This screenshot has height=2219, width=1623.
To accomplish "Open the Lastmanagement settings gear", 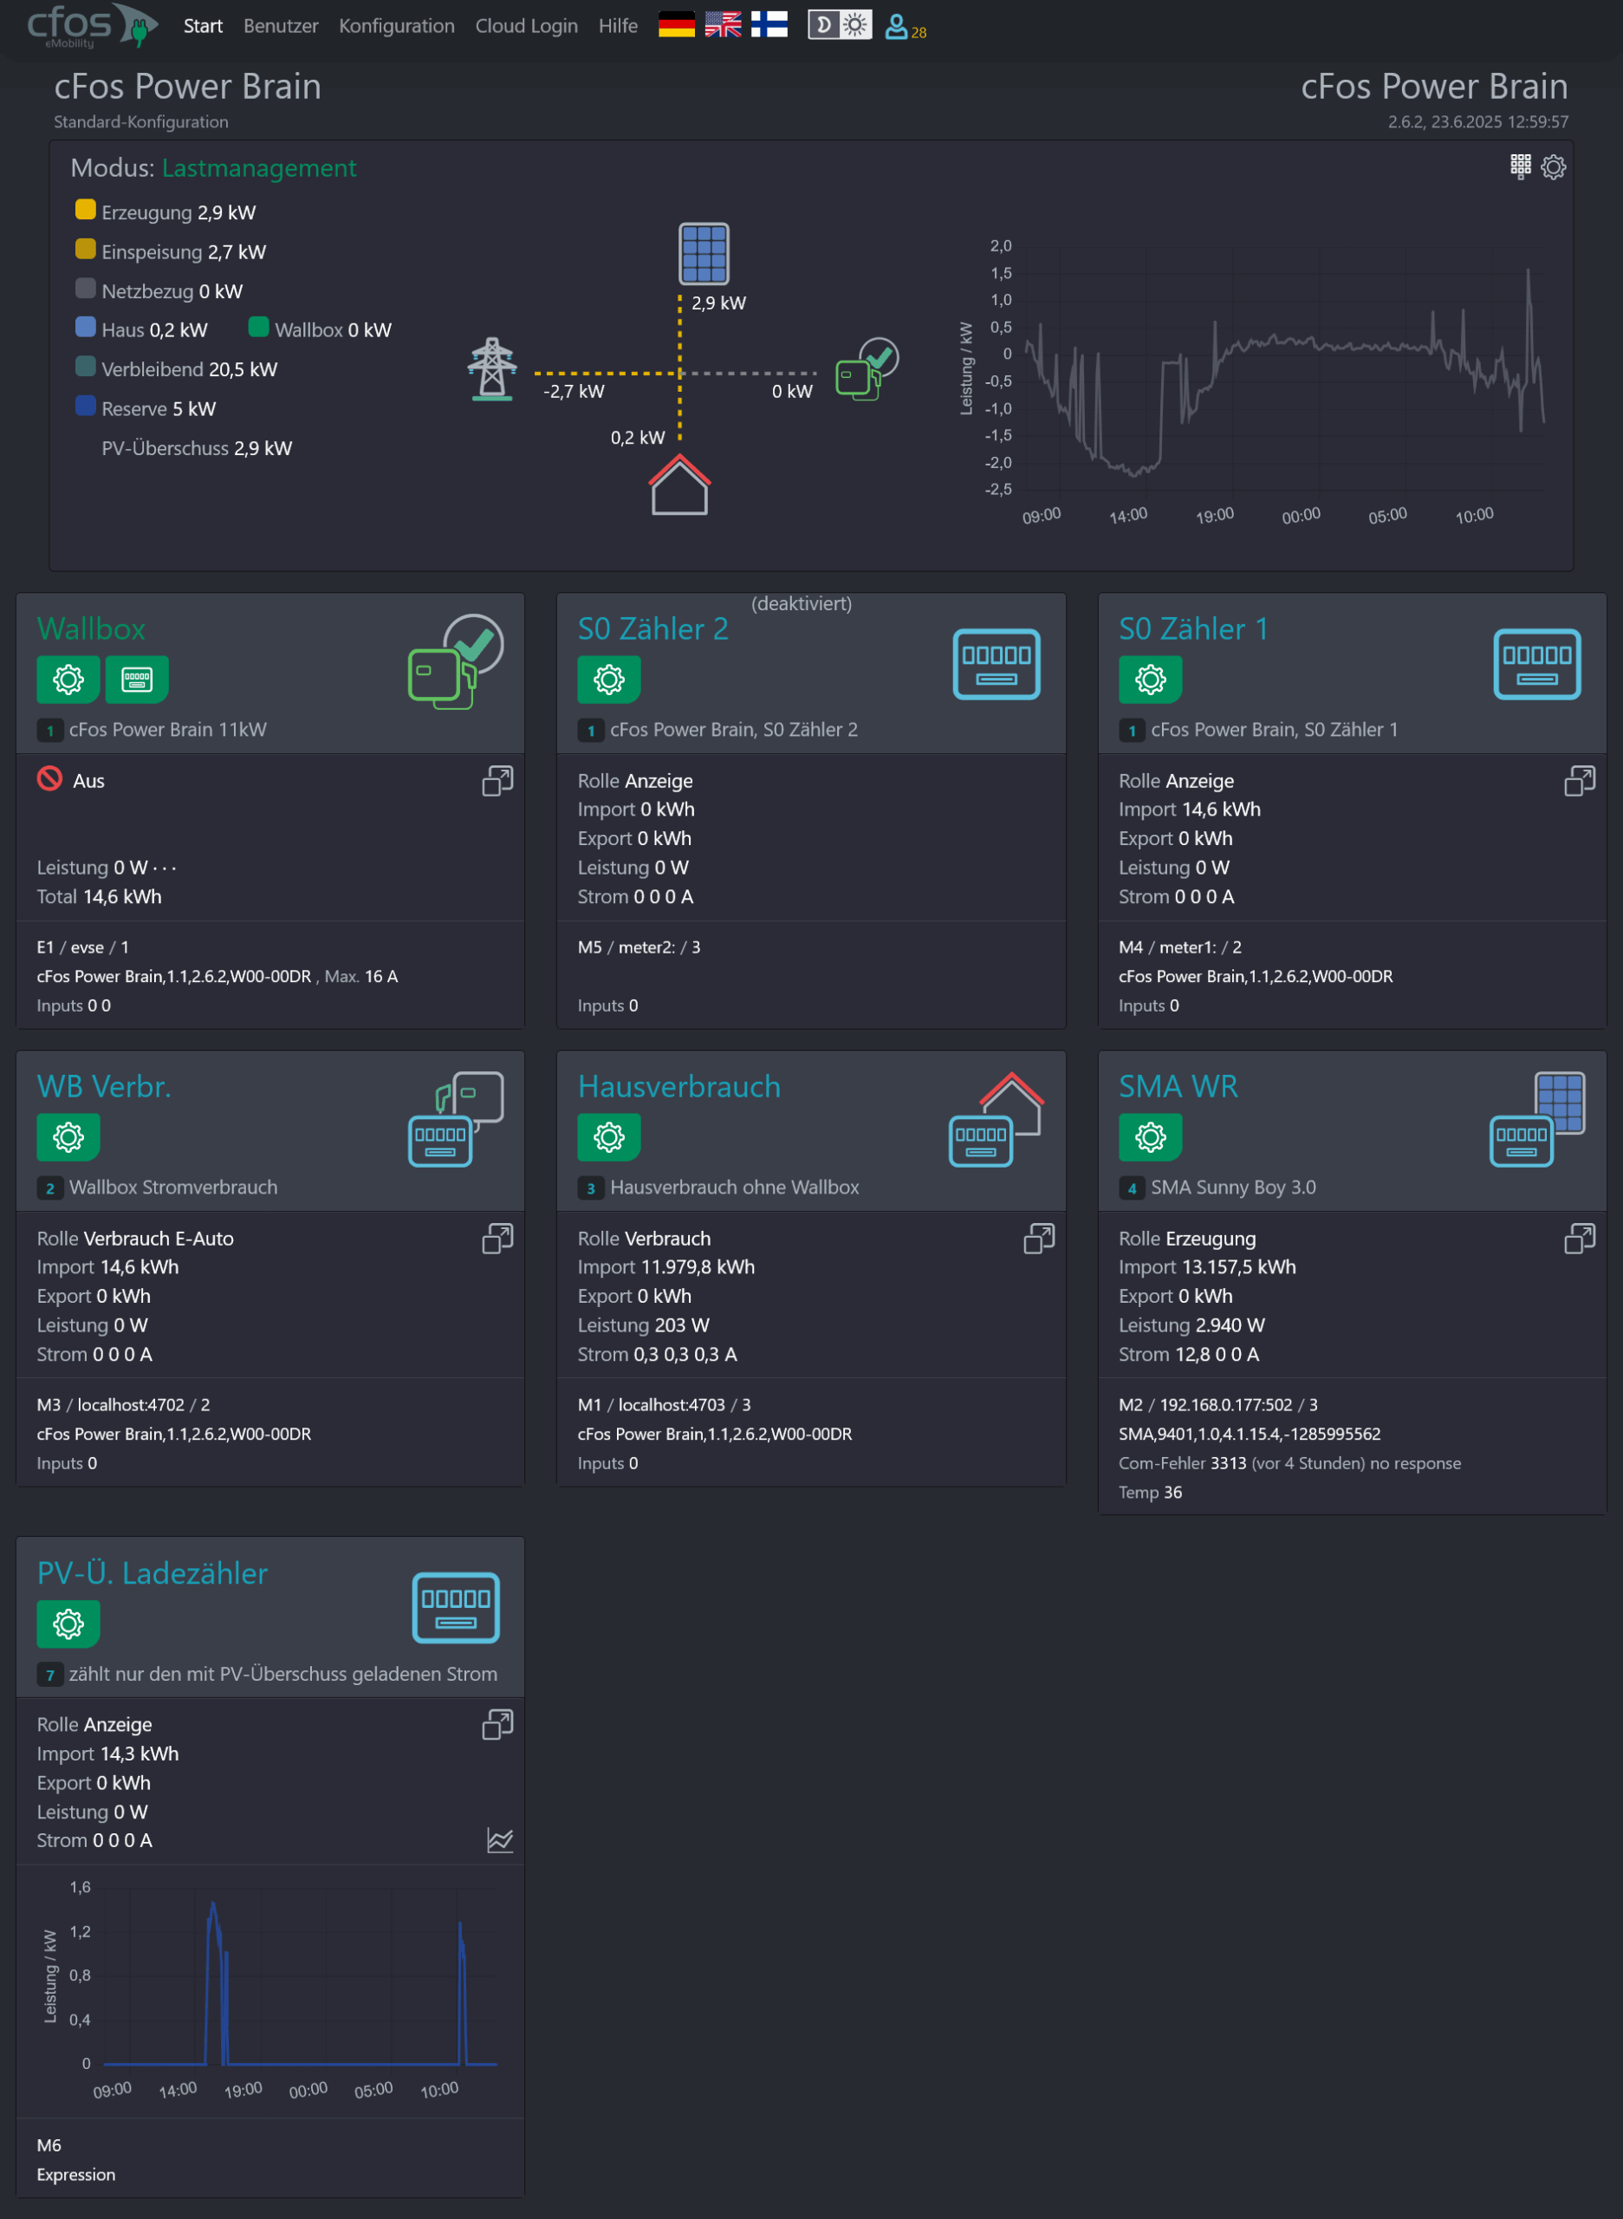I will click(x=1554, y=167).
